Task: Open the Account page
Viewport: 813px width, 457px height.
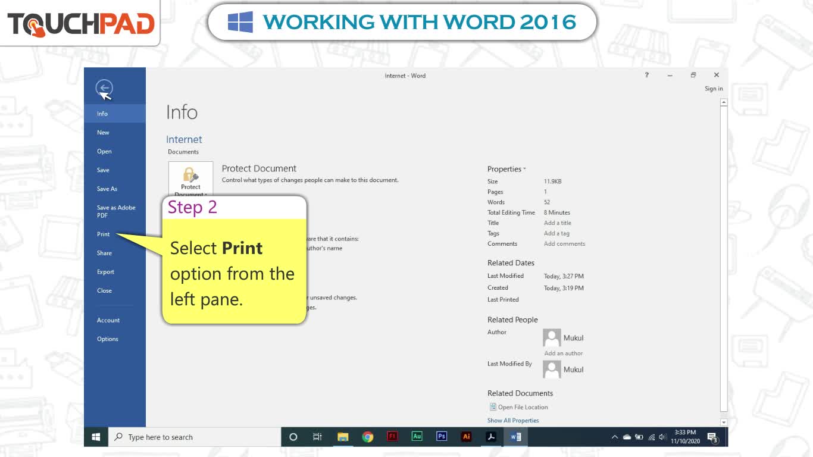Action: [115, 320]
